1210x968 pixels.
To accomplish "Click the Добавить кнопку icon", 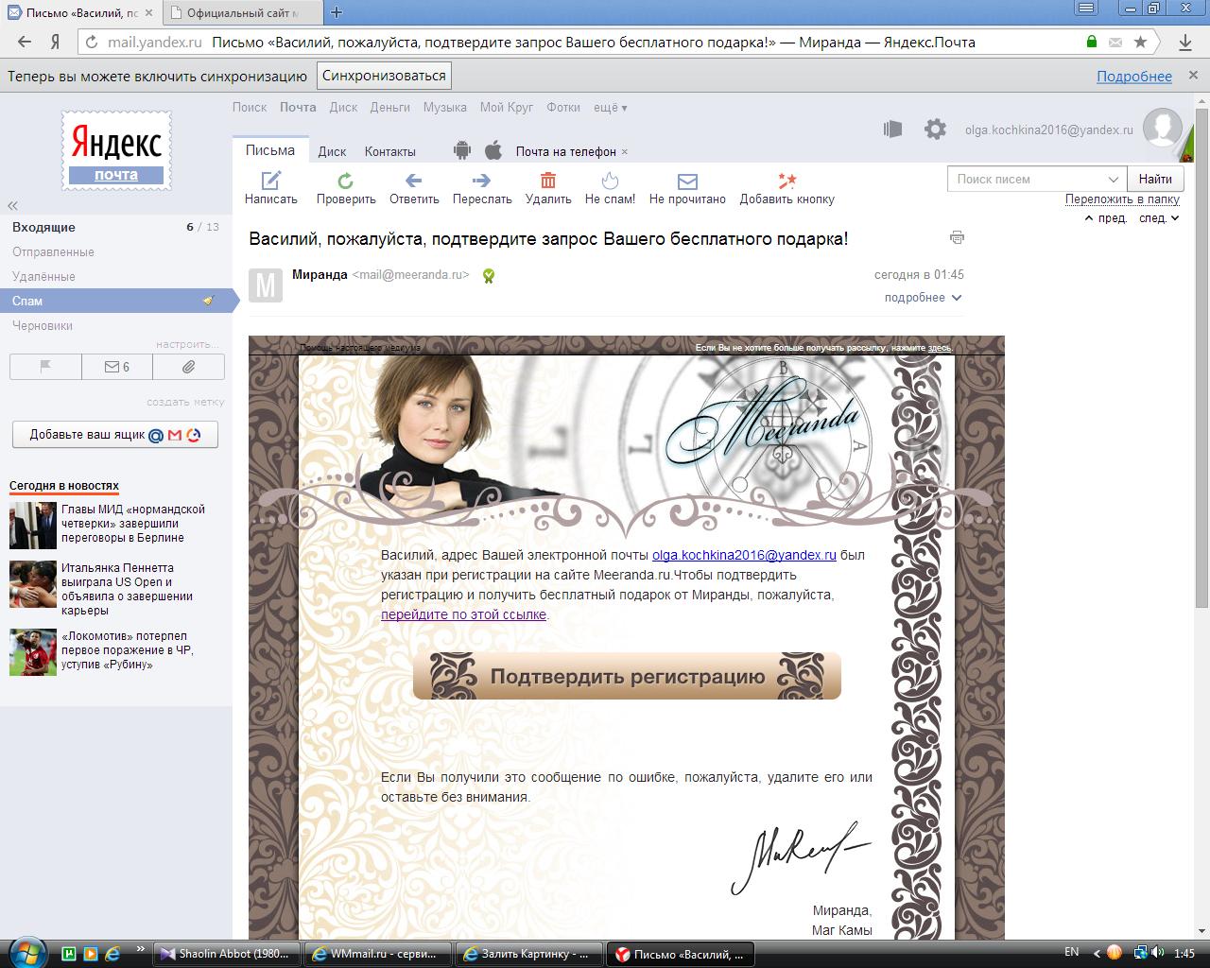I will pyautogui.click(x=786, y=181).
